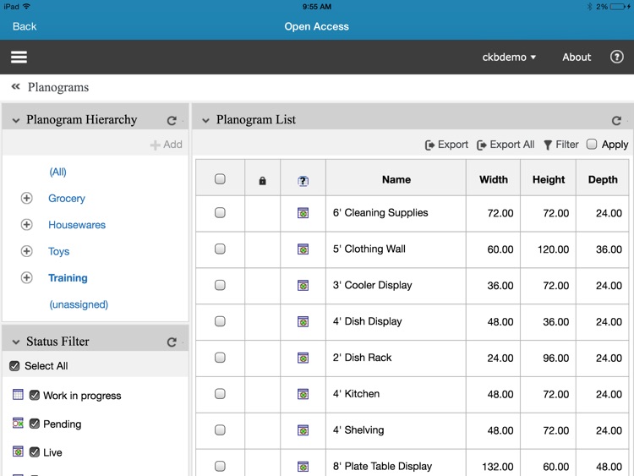This screenshot has height=476, width=634.
Task: Check the box for 4' Dish Display
Action: pyautogui.click(x=220, y=321)
